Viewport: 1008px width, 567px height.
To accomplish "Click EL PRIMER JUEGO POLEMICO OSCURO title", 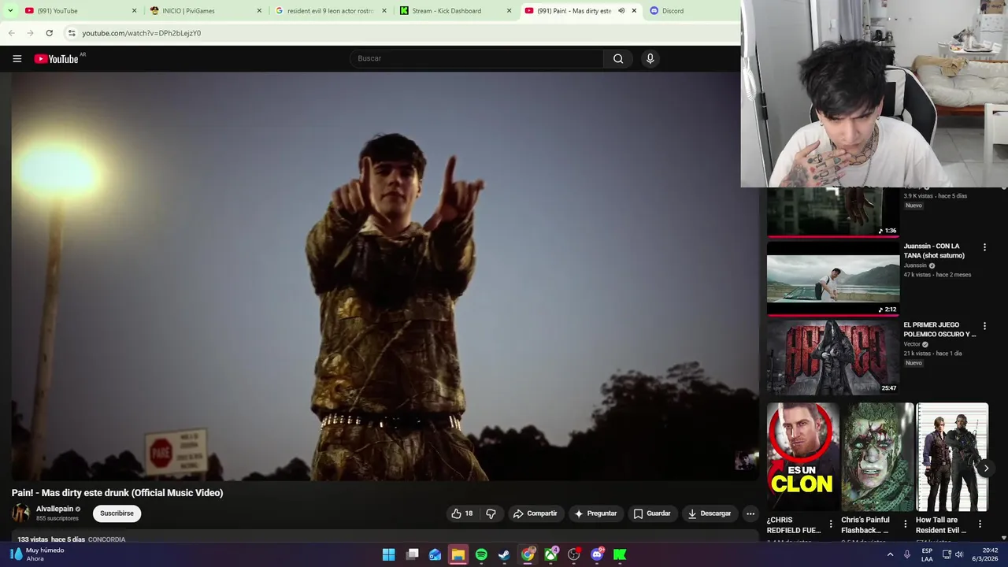I will coord(939,329).
